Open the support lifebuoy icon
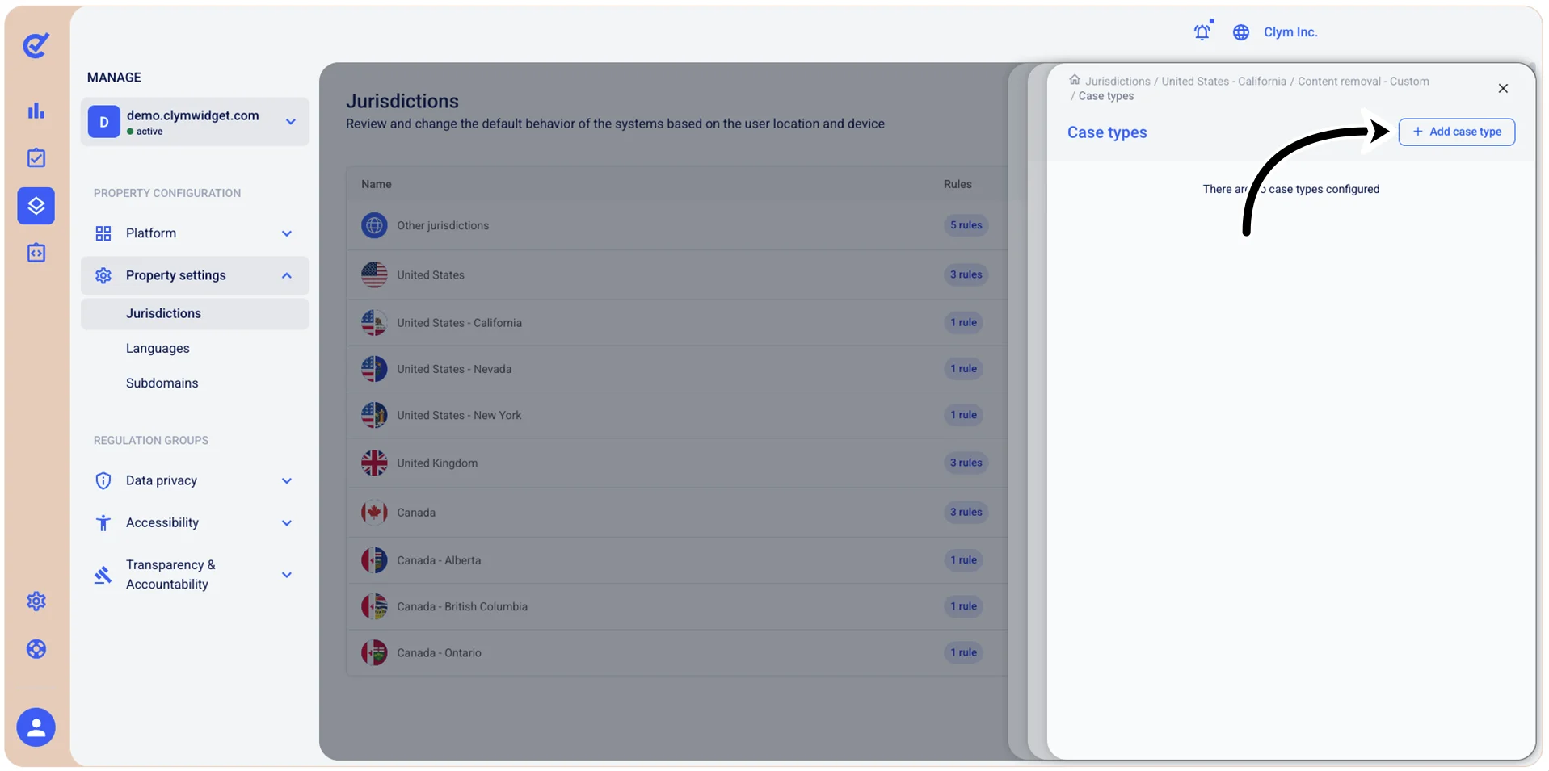The height and width of the screenshot is (771, 1549). (x=36, y=649)
